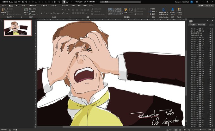Open the Layout (レイアウト) dropdown
This screenshot has width=215, height=131.
tap(34, 9)
